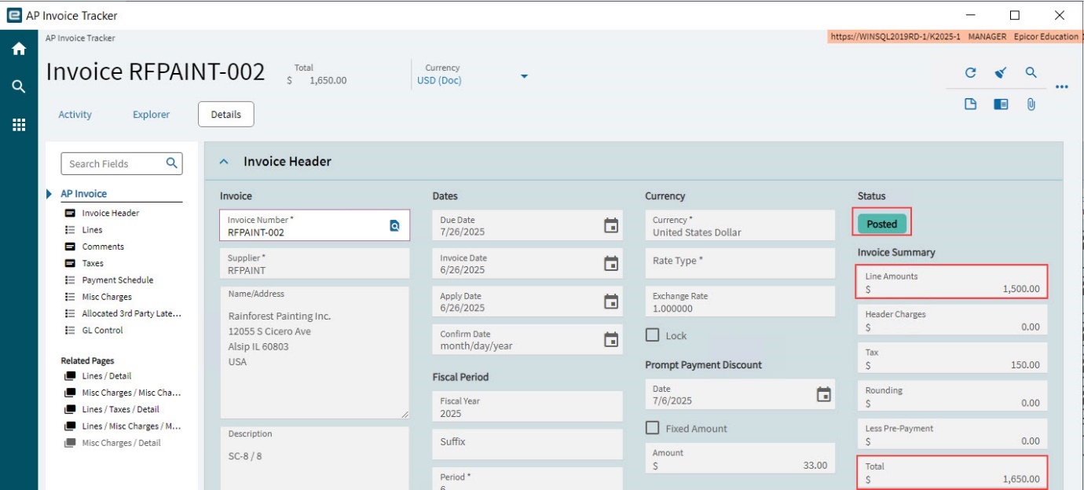This screenshot has width=1084, height=490.
Task: Open Misc Charges in the navigation tree
Action: [107, 297]
